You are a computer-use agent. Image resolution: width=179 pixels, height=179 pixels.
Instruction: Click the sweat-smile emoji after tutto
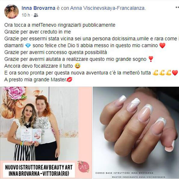(78, 66)
